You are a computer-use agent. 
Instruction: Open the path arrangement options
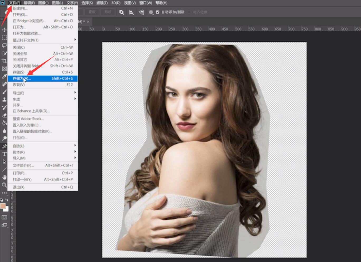[141, 12]
